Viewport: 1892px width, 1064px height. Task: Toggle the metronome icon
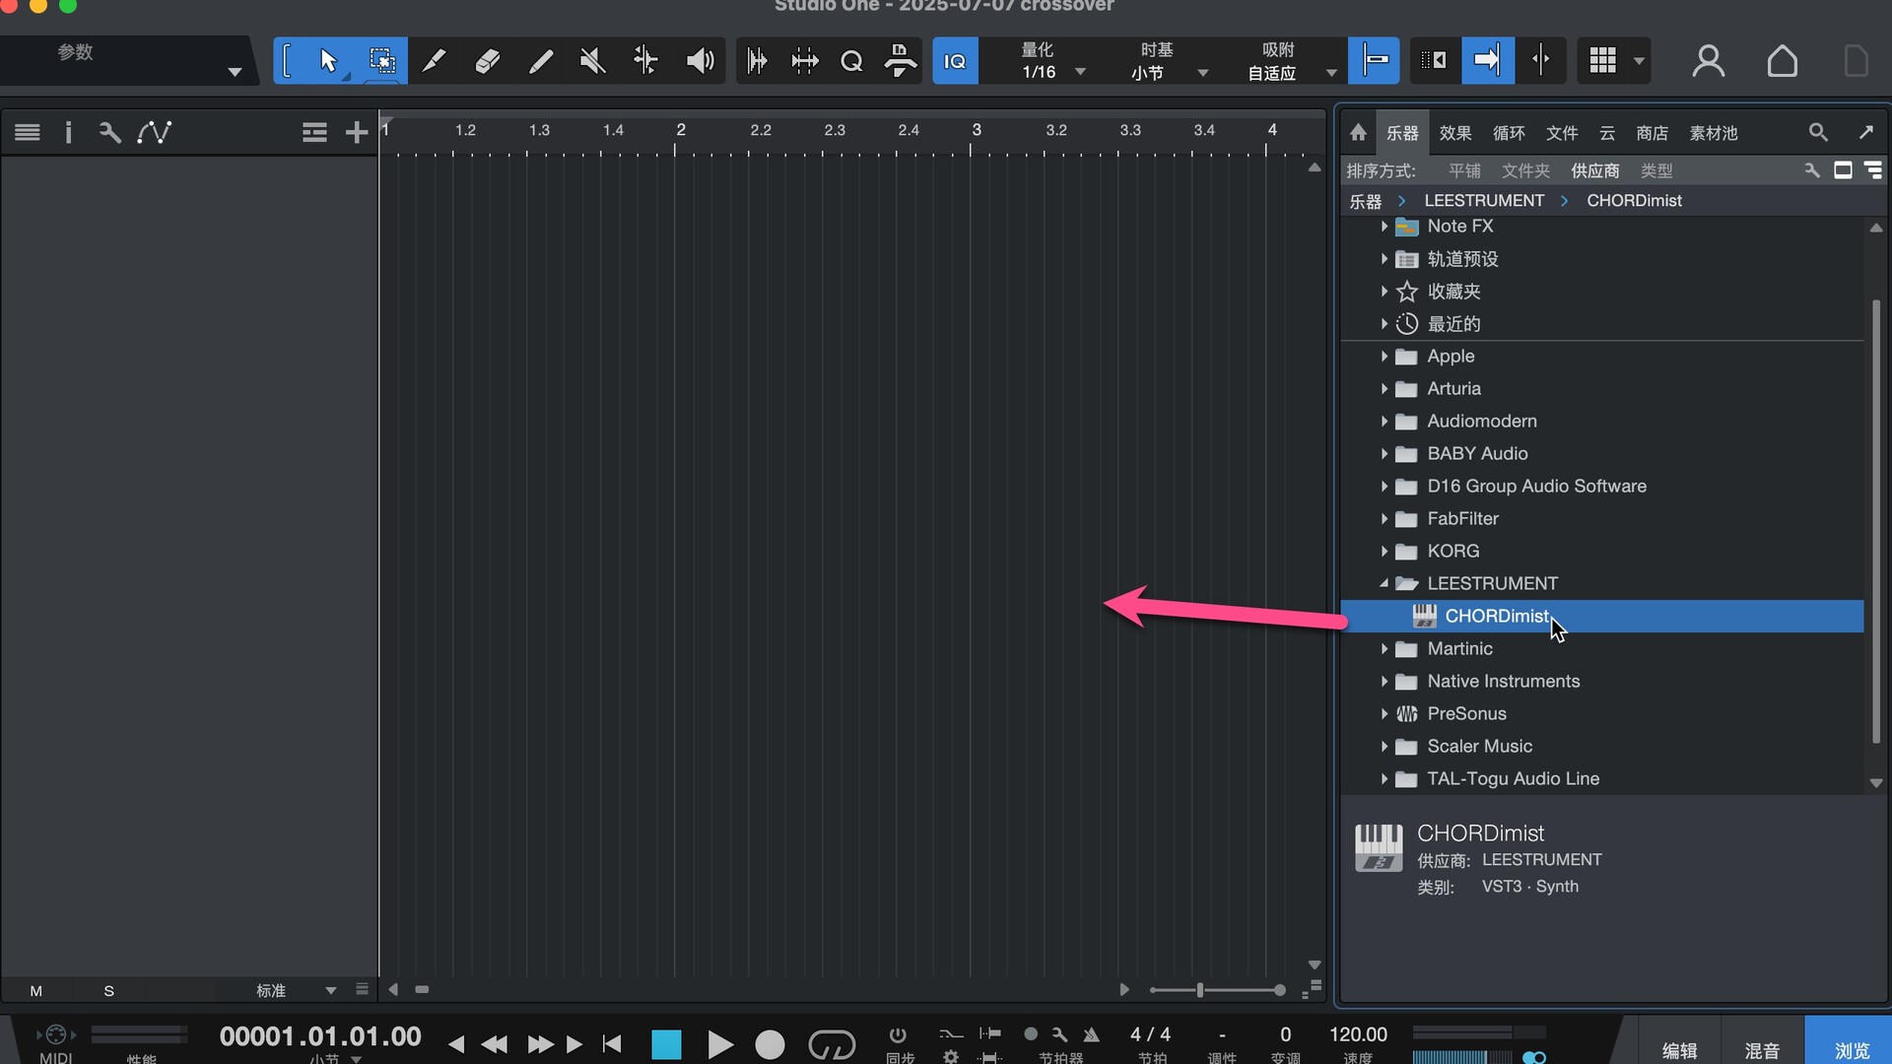coord(1091,1034)
